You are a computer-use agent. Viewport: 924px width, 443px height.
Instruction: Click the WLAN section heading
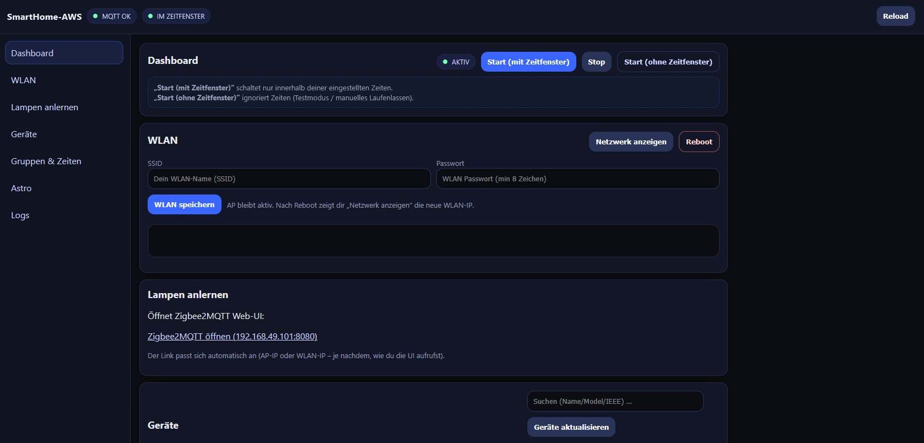coord(163,141)
